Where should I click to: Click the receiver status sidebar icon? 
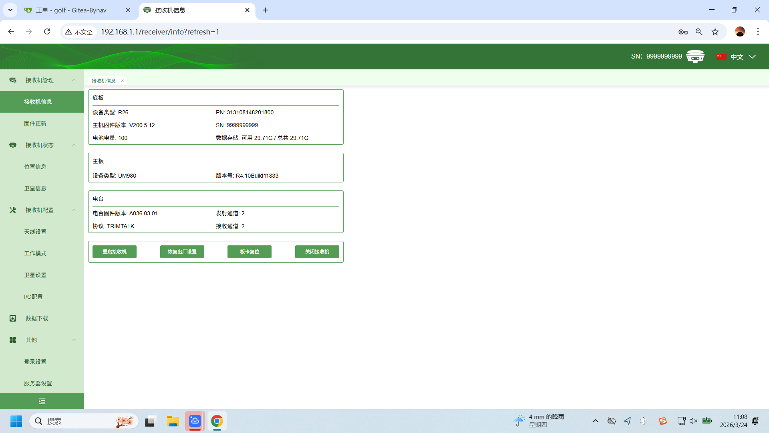pyautogui.click(x=13, y=145)
